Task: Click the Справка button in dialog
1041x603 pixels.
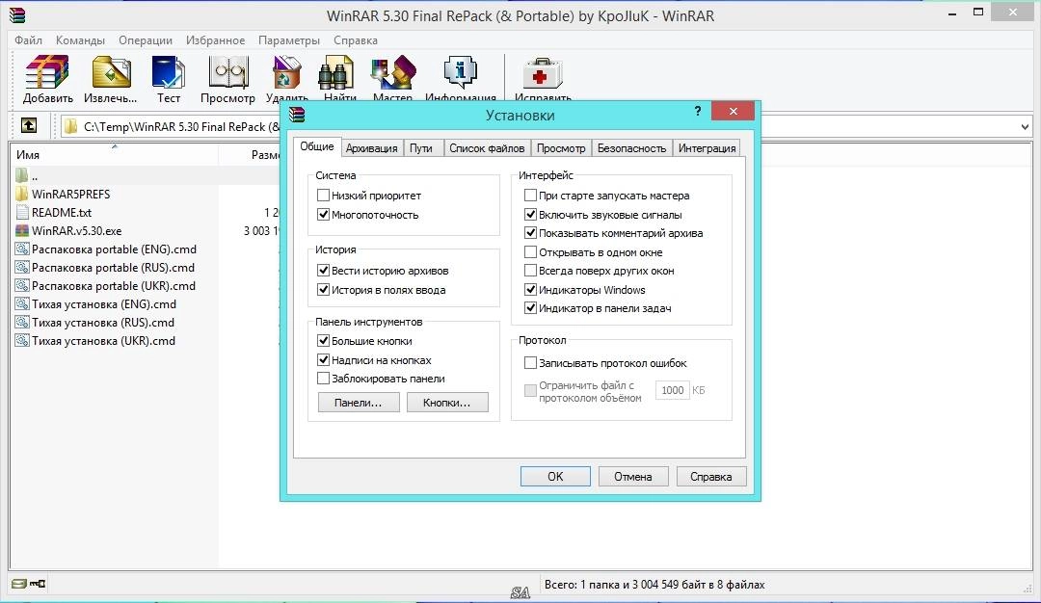Action: [x=711, y=476]
